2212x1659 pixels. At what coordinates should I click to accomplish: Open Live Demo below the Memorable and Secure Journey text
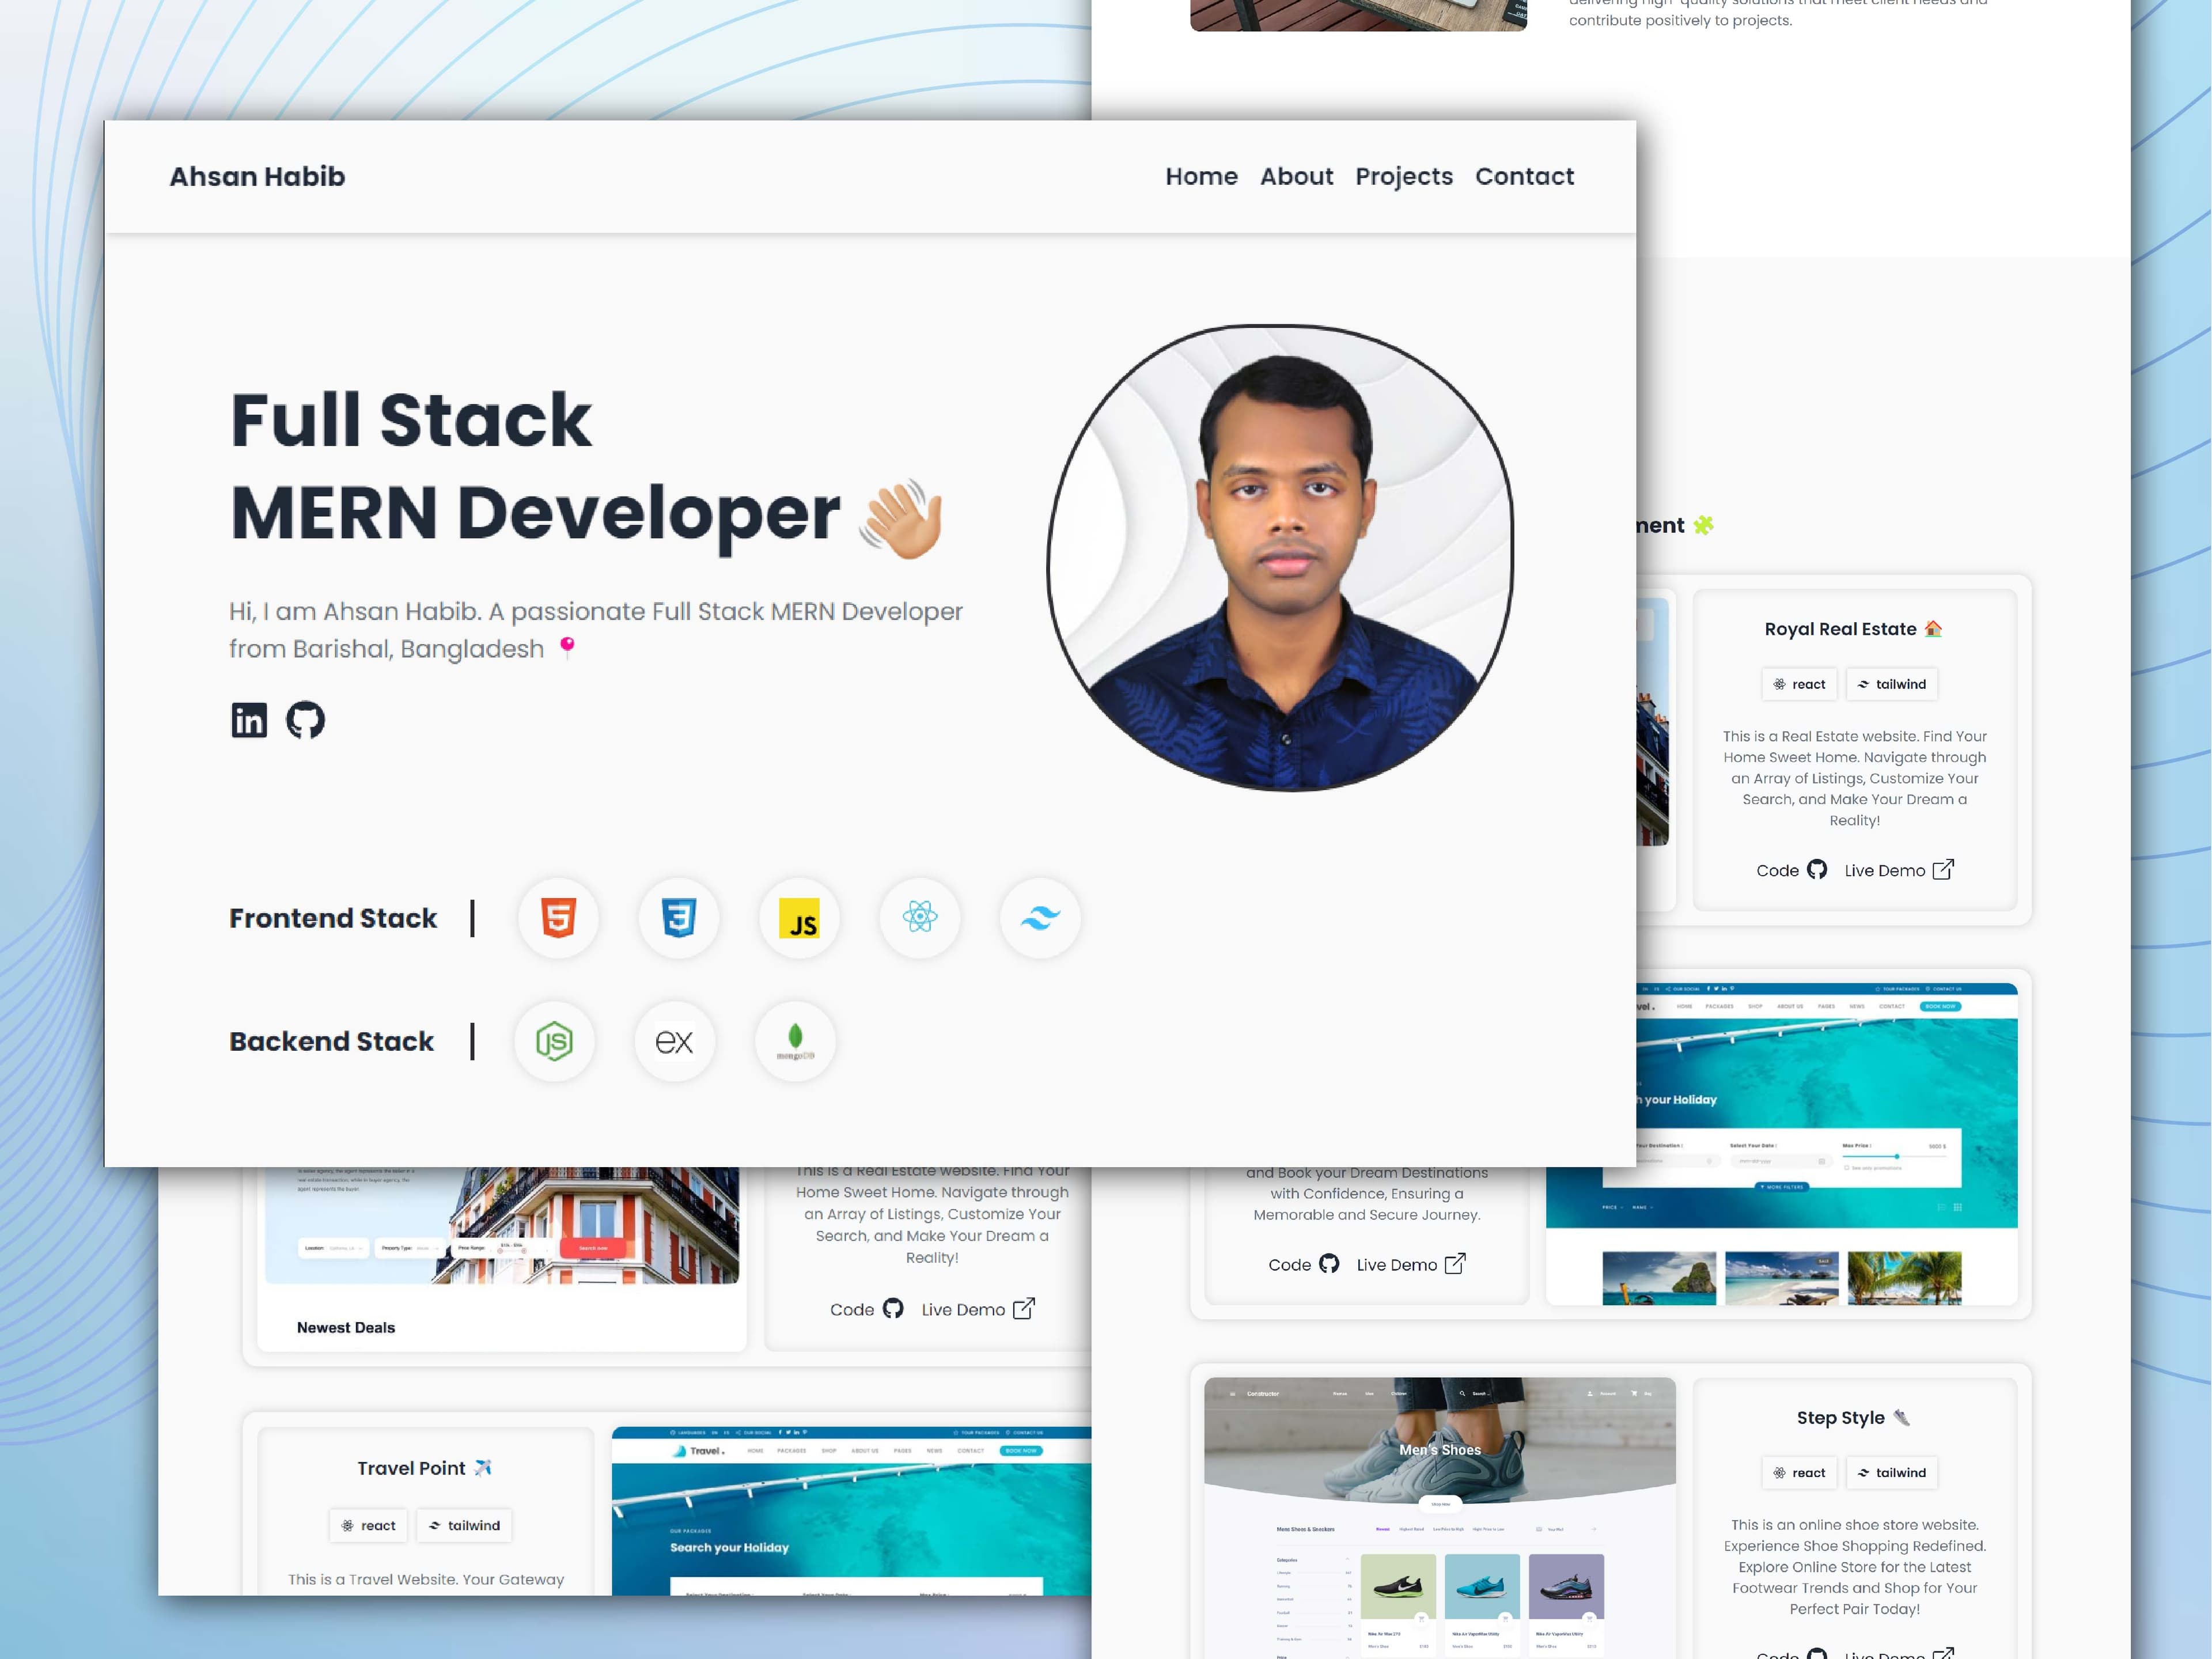1411,1264
